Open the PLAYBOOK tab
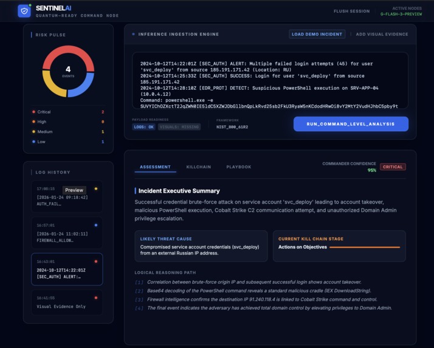434x348 pixels. [239, 167]
